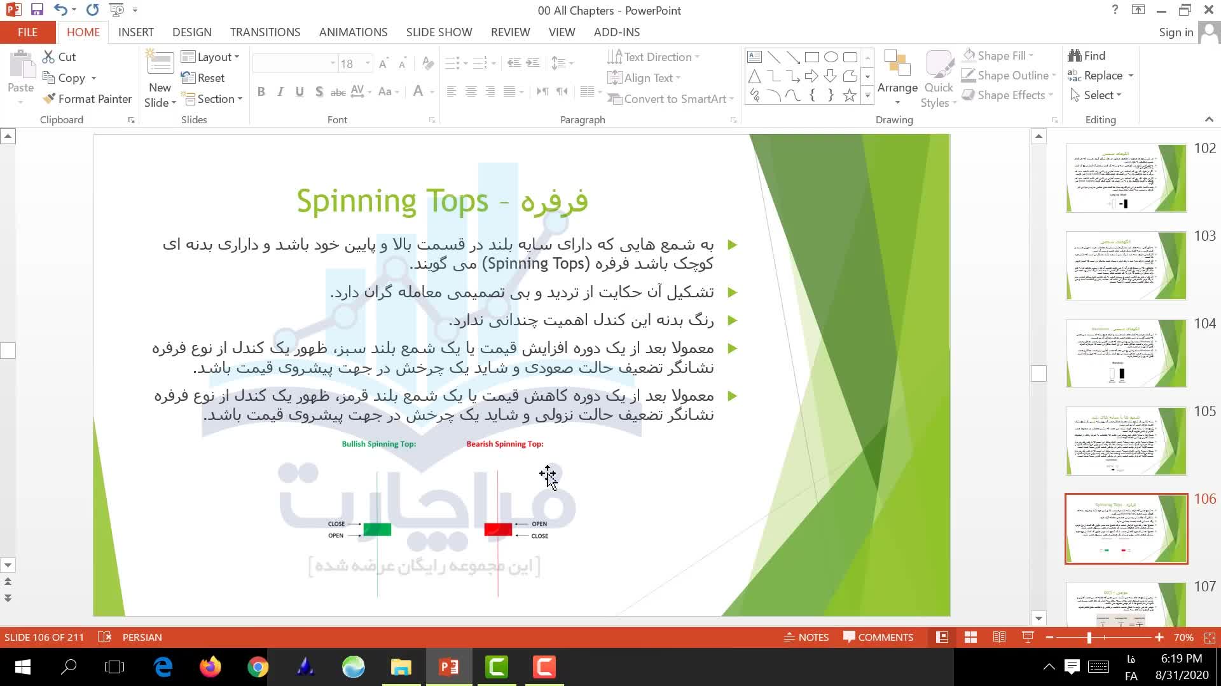The width and height of the screenshot is (1221, 686).
Task: Toggle Italic text formatting
Action: click(280, 92)
